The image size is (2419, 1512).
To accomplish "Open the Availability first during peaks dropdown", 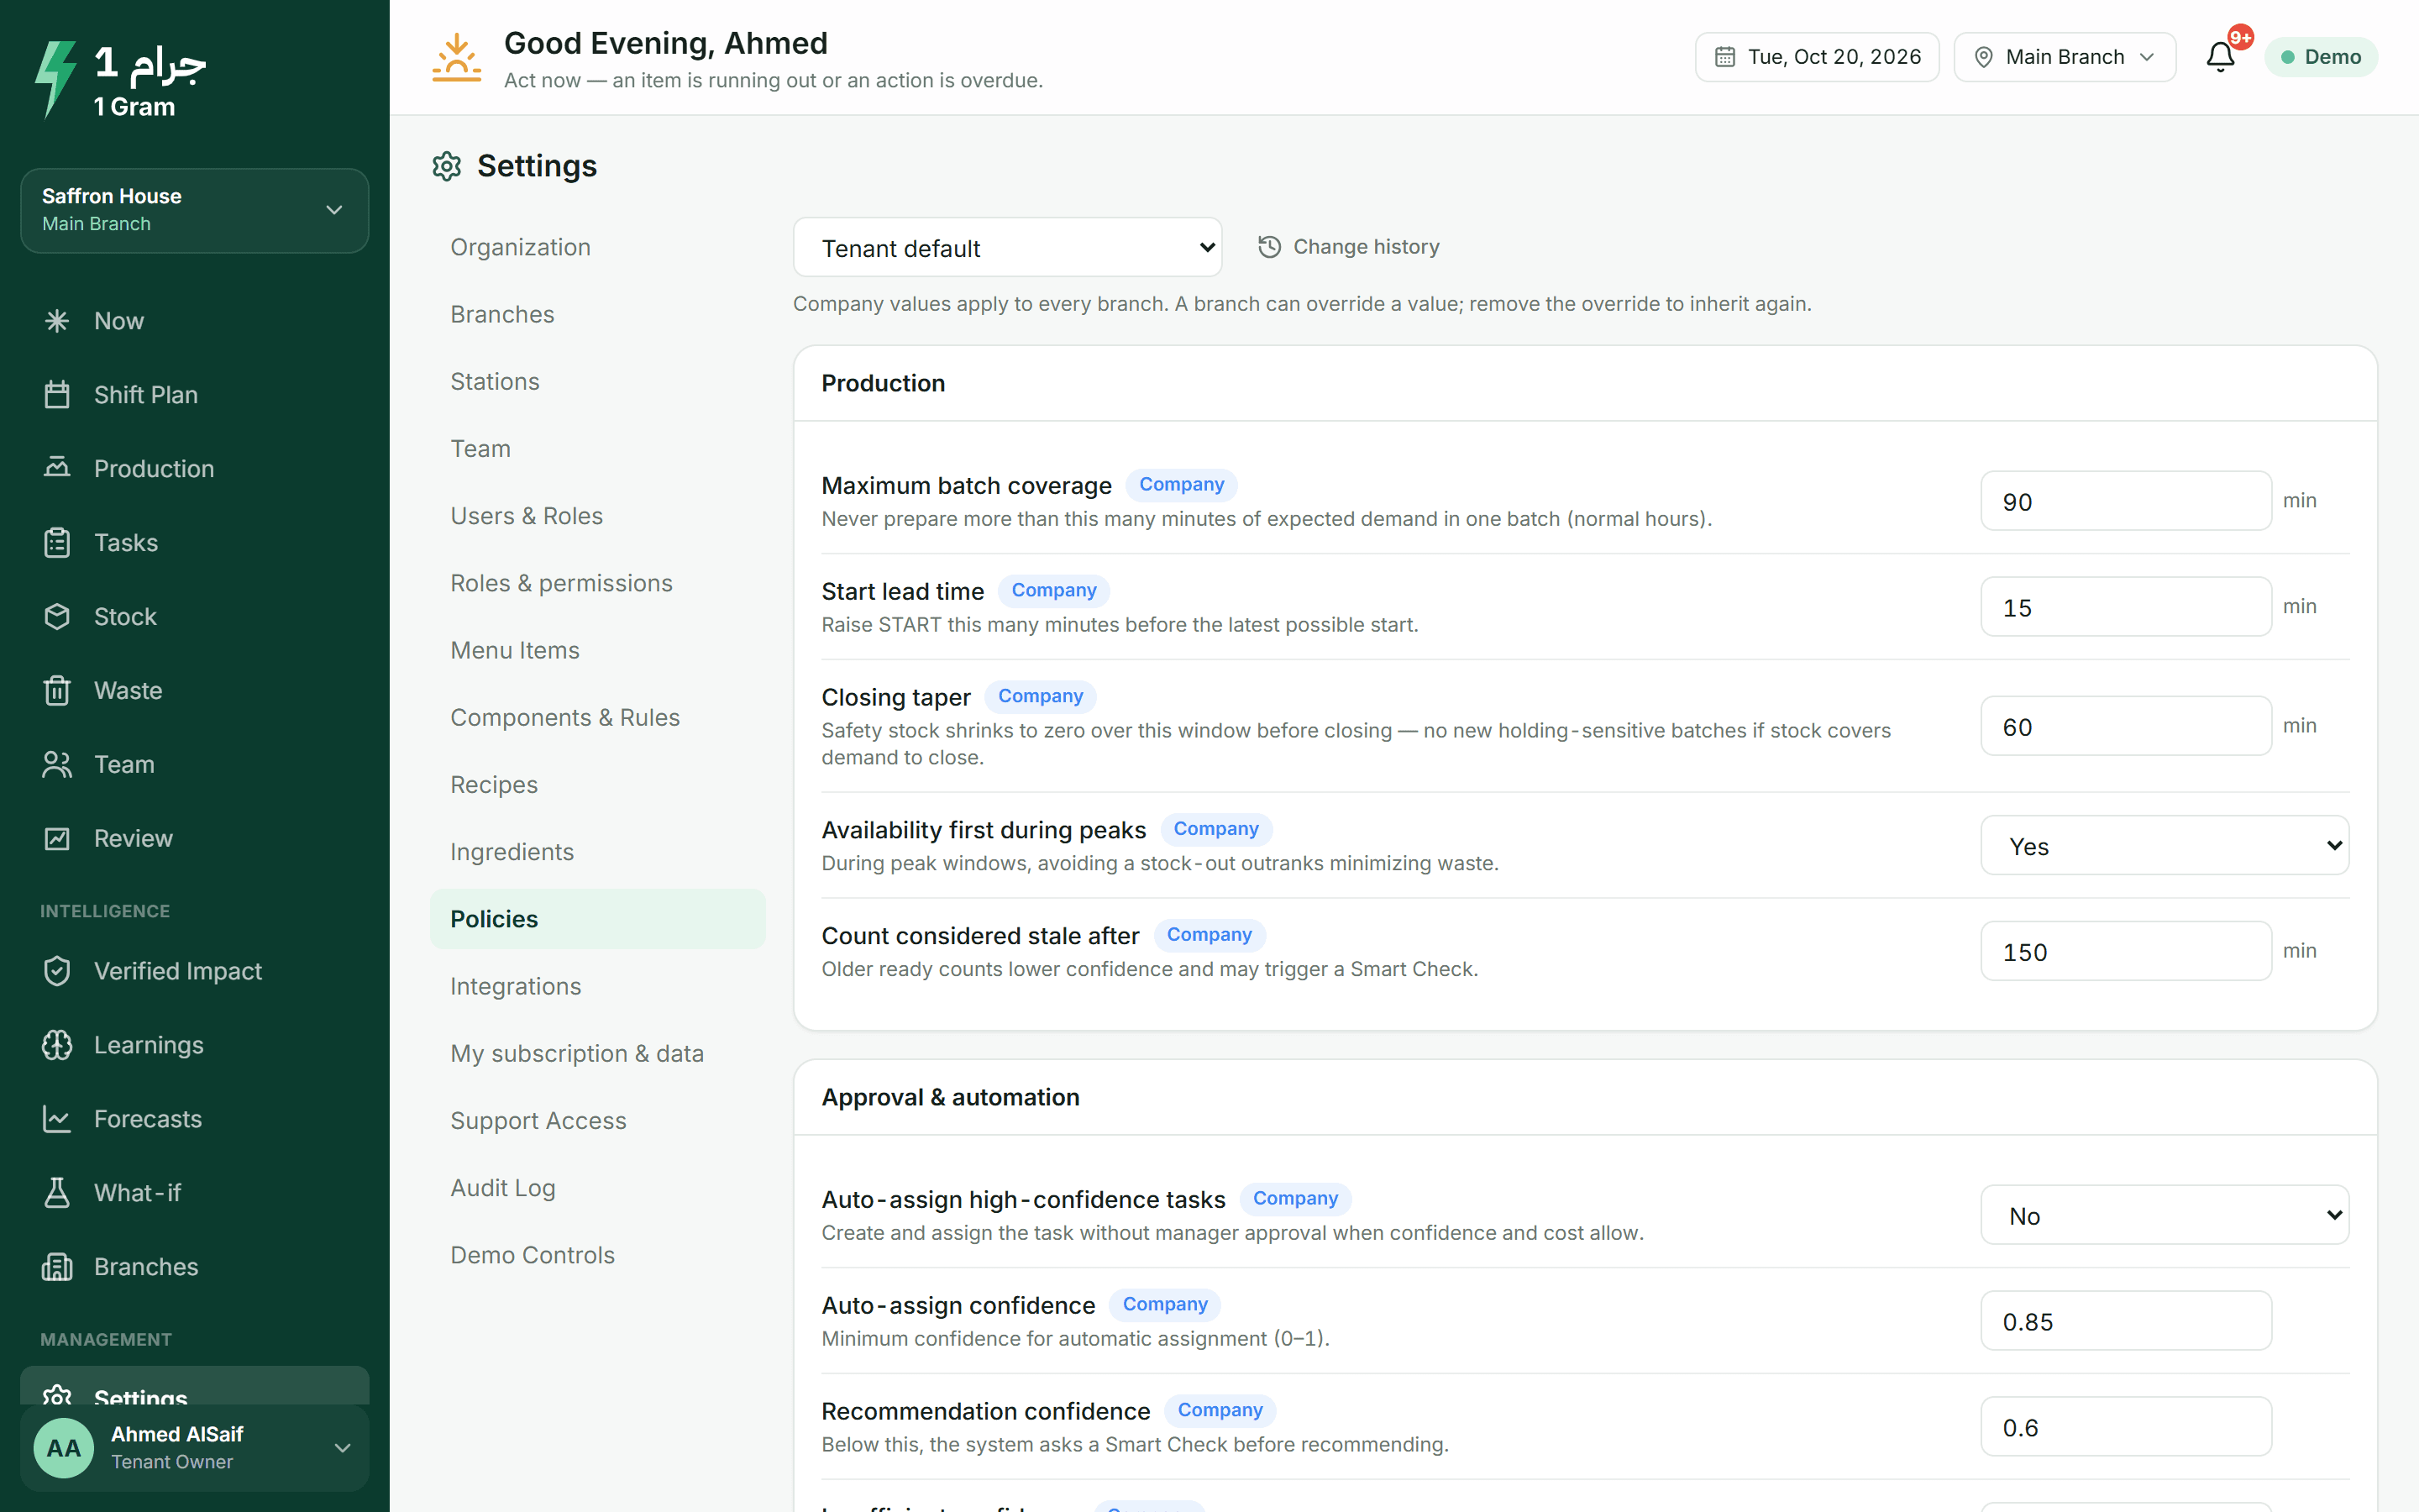I will (2165, 846).
